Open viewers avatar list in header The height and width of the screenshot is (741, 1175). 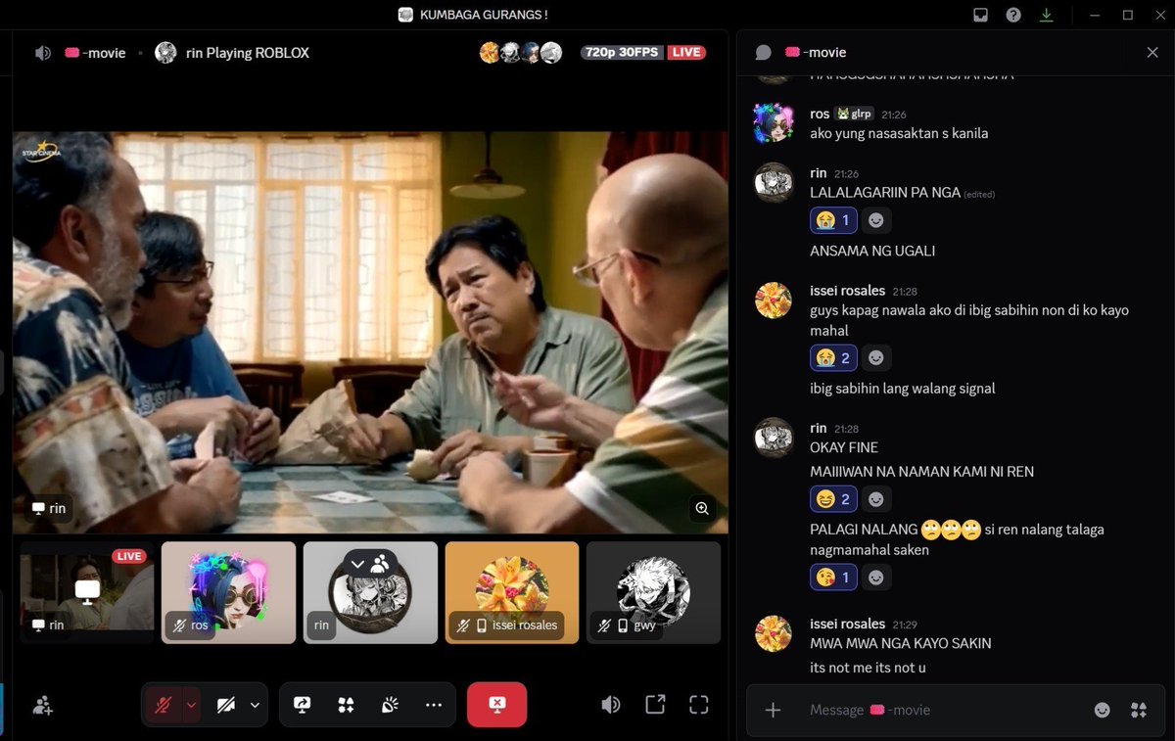(521, 53)
